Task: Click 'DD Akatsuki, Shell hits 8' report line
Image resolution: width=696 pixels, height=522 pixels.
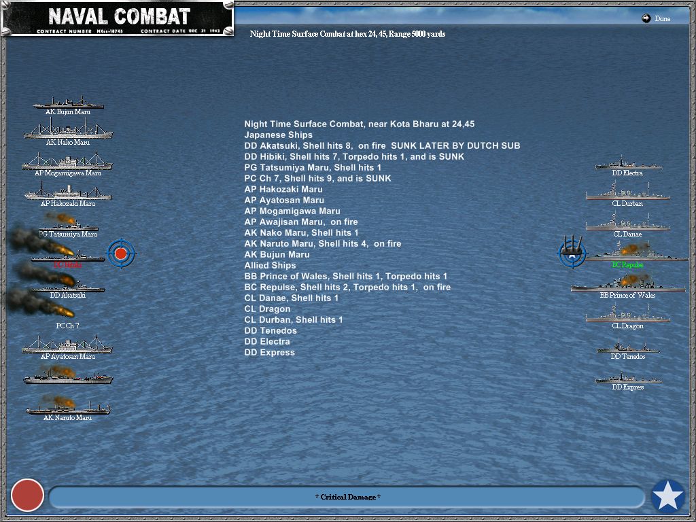Action: pyautogui.click(x=382, y=145)
